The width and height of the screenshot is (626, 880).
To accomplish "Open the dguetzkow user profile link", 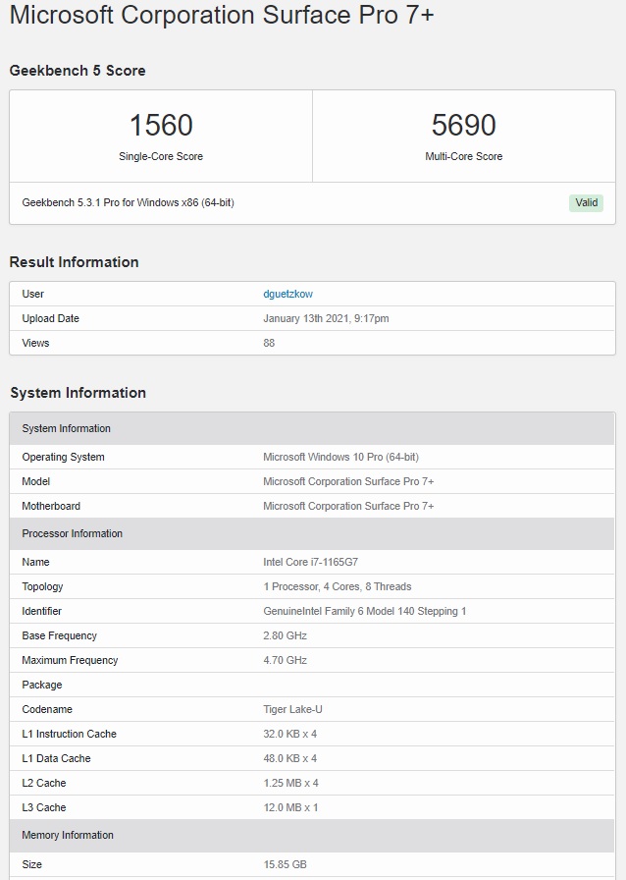I will point(287,294).
